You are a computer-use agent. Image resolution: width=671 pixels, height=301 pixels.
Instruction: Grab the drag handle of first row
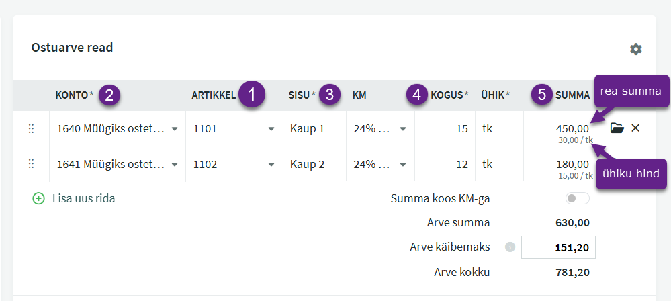pyautogui.click(x=31, y=128)
